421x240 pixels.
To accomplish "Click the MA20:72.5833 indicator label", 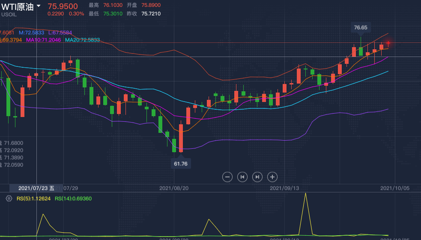I will pyautogui.click(x=82, y=40).
